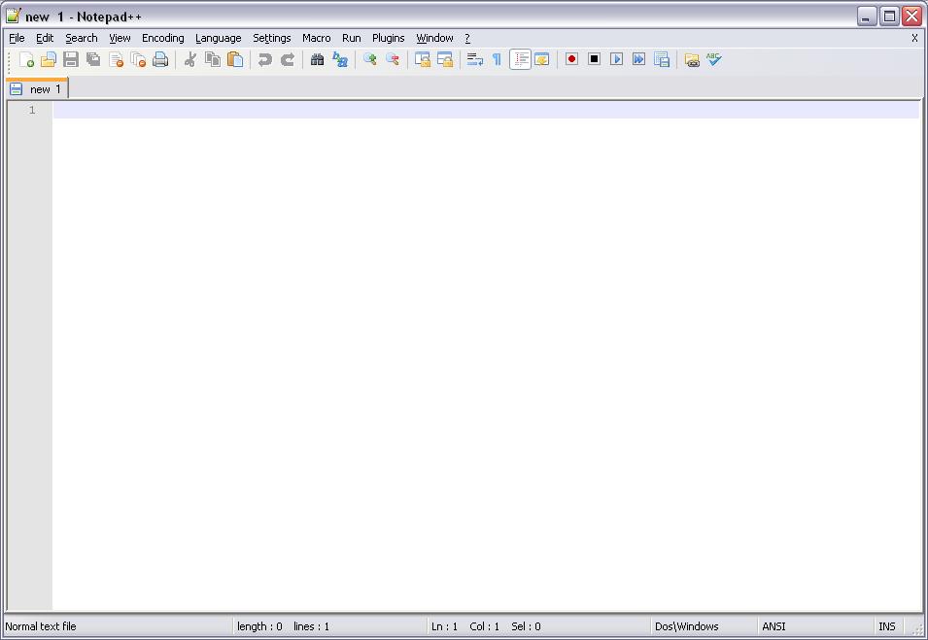Click the Print toolbar icon
928x640 pixels.
point(160,59)
